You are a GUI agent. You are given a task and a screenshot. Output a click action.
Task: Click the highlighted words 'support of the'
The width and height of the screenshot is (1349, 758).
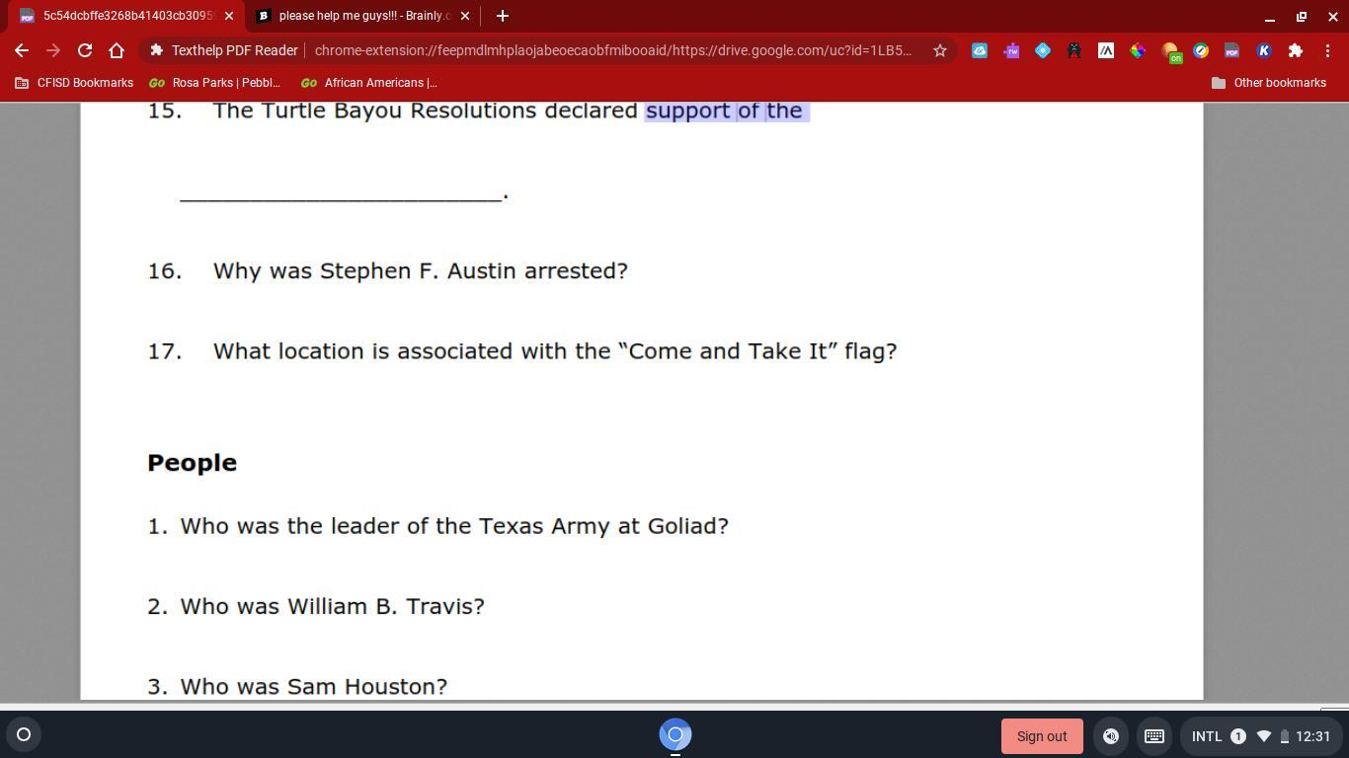click(727, 111)
